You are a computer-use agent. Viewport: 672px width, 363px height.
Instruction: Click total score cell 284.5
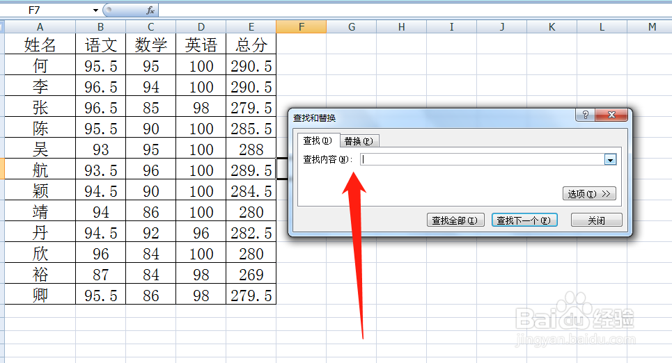251,190
